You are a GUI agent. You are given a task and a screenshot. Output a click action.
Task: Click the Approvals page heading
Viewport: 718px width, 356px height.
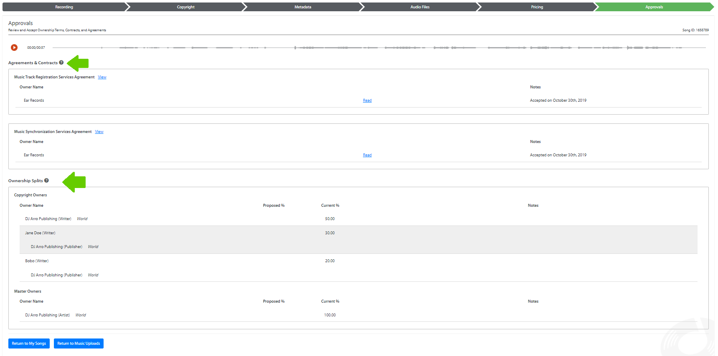[20, 23]
